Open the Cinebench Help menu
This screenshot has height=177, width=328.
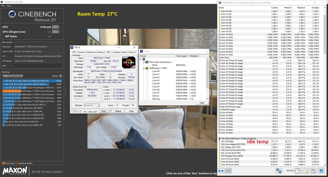tap(9, 6)
